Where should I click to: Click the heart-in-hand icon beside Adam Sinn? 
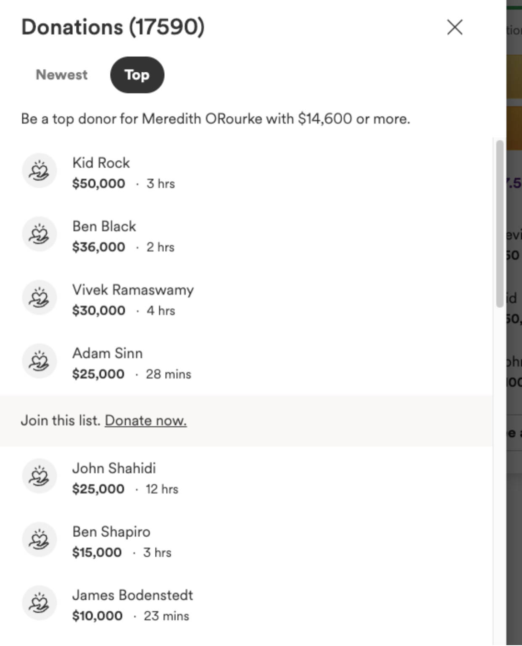(x=40, y=361)
